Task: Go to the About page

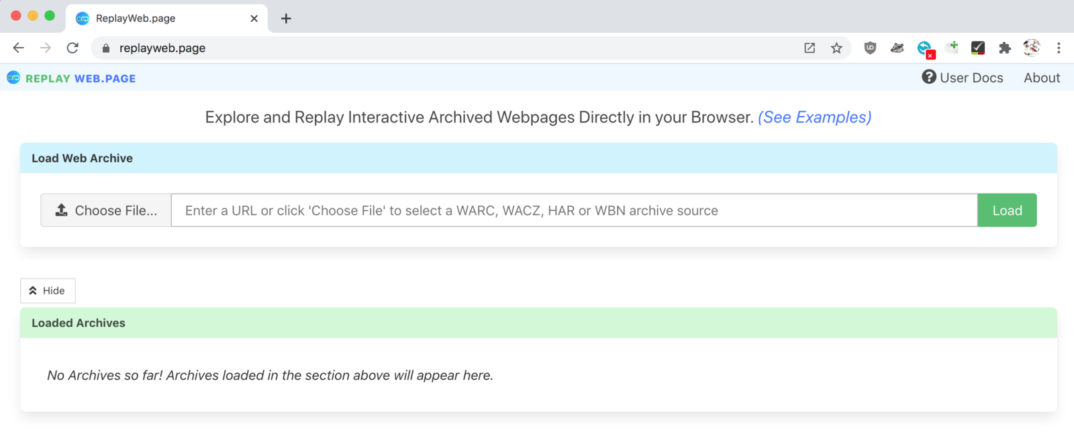Action: click(x=1042, y=78)
